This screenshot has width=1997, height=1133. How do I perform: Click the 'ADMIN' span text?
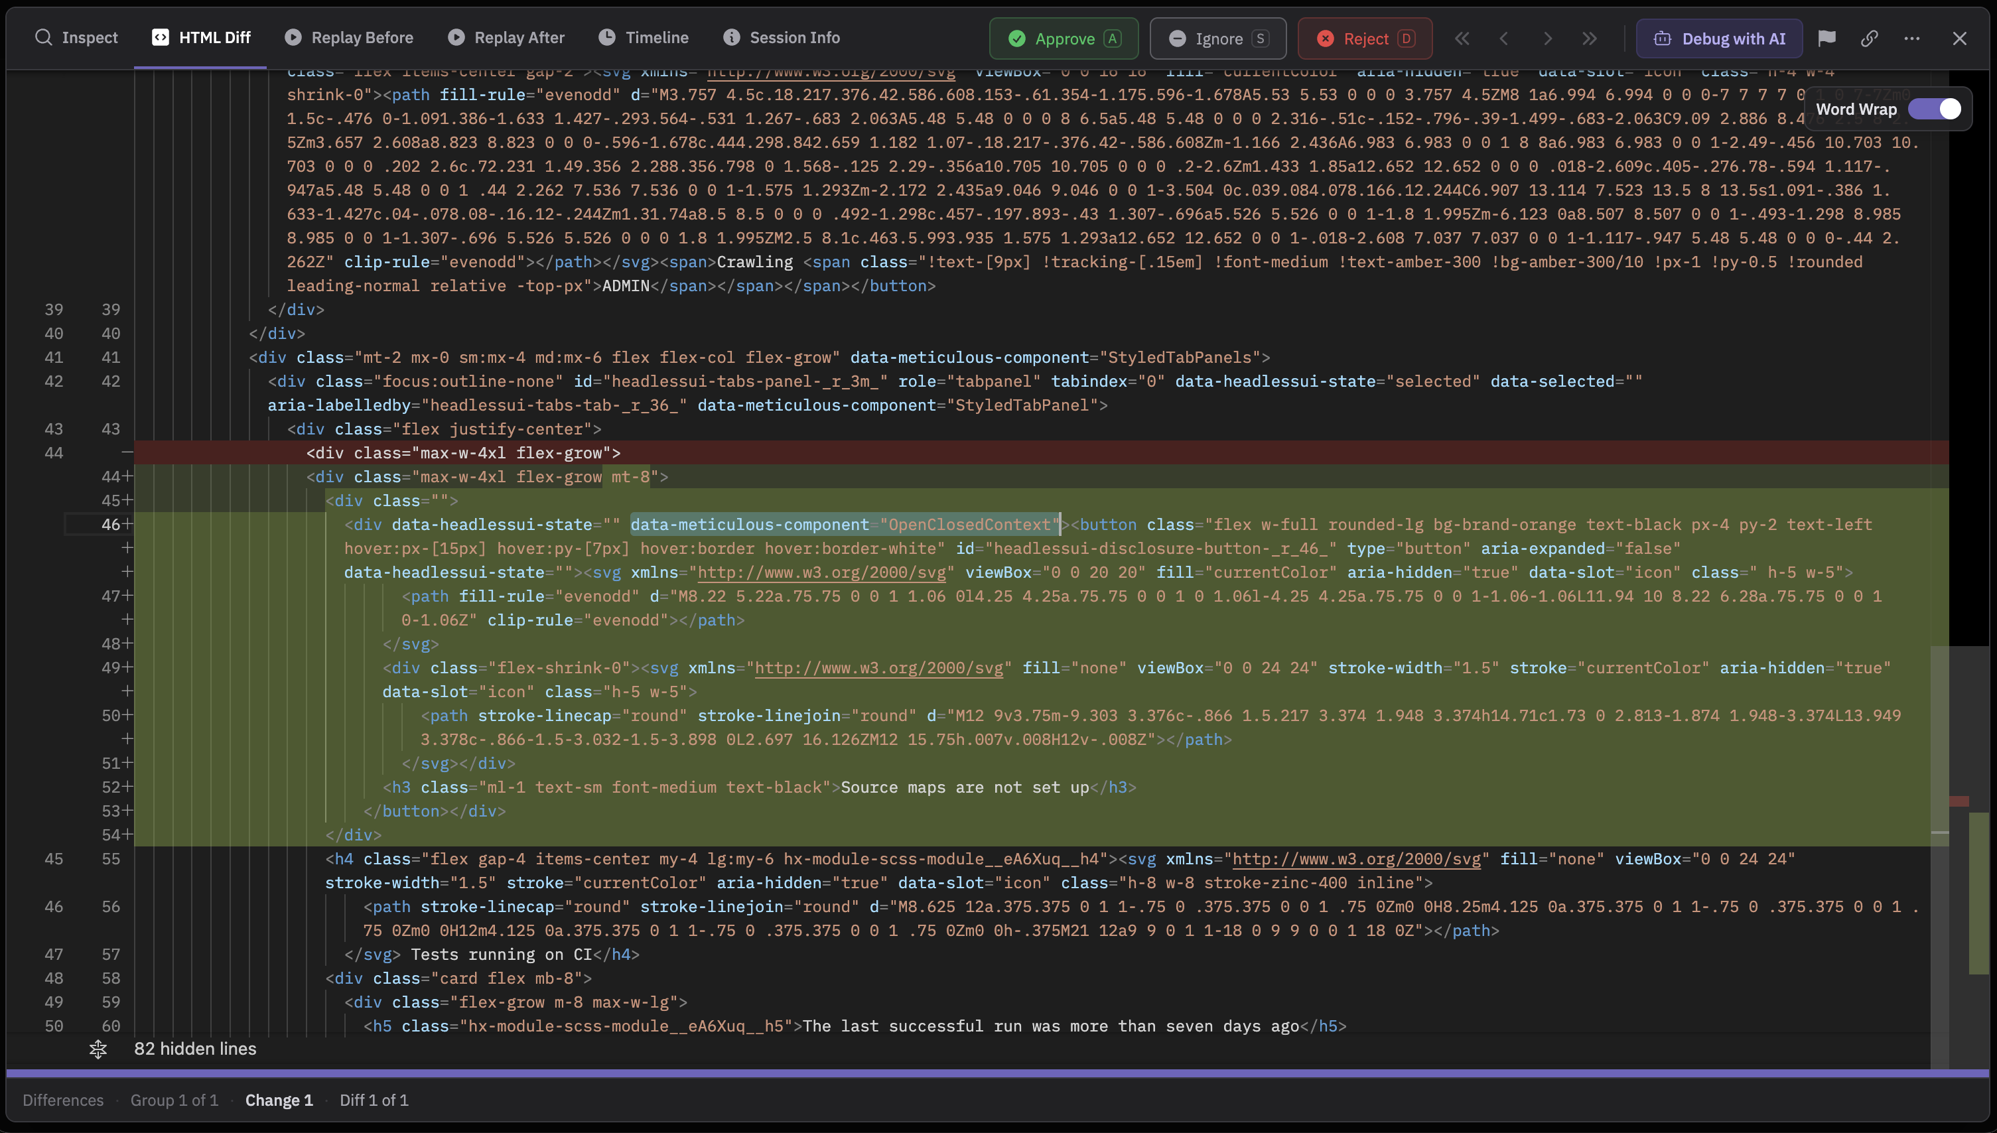(x=626, y=287)
